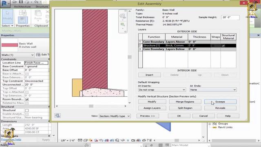This screenshot has width=261, height=147.
Task: Click the Undo arrow icon
Action: (36, 2)
